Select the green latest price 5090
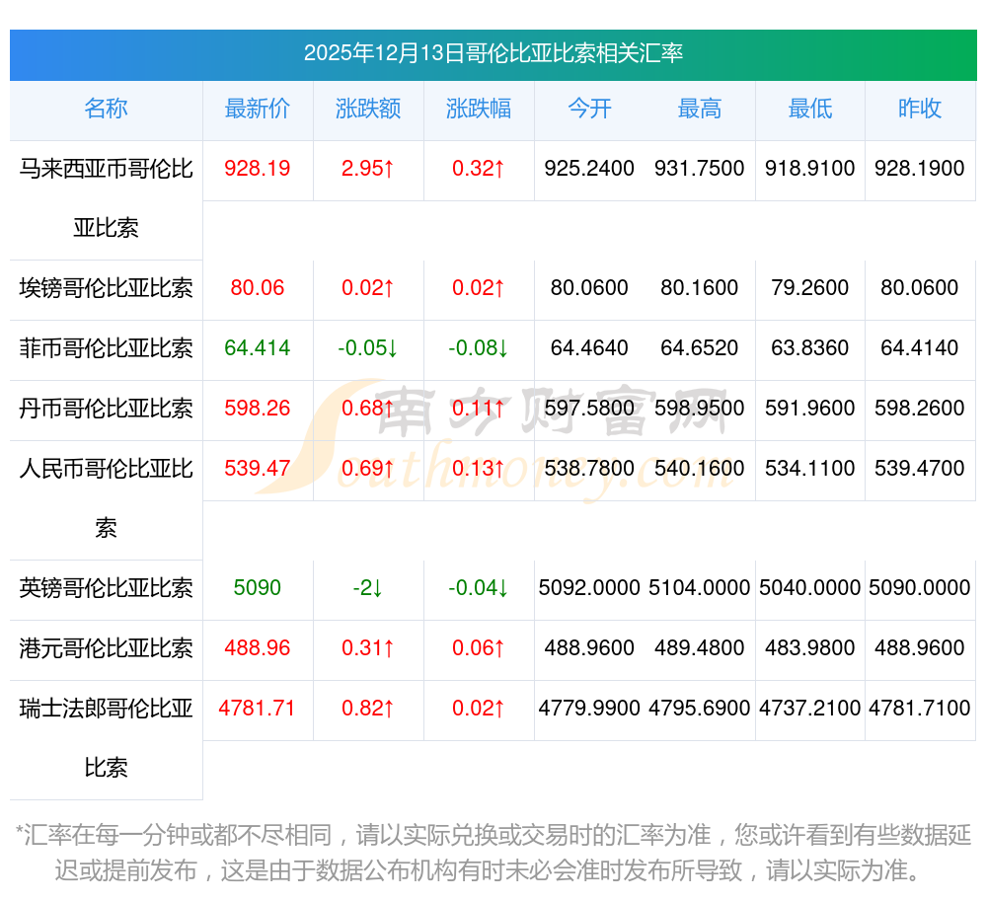Image resolution: width=987 pixels, height=901 pixels. coord(258,588)
